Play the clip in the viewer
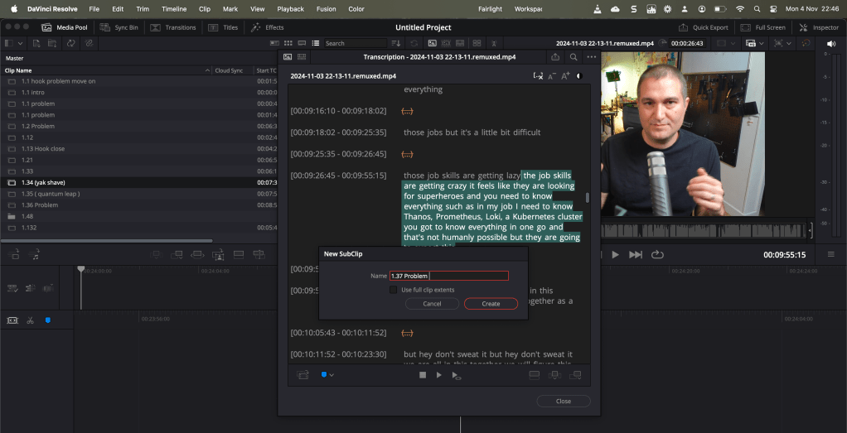The image size is (847, 433). (x=615, y=254)
